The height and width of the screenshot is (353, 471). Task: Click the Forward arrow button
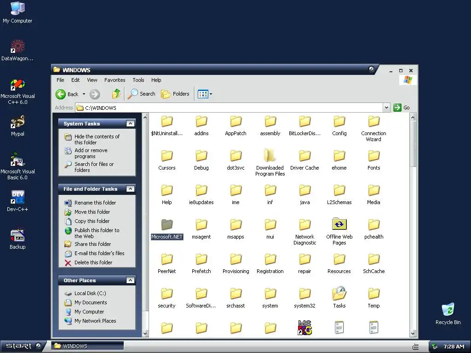coord(95,94)
